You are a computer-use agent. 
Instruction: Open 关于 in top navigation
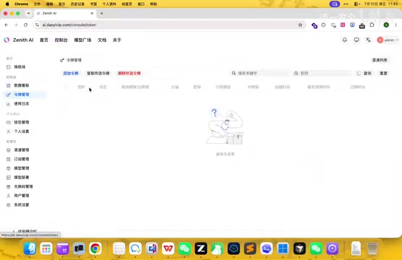pyautogui.click(x=117, y=40)
